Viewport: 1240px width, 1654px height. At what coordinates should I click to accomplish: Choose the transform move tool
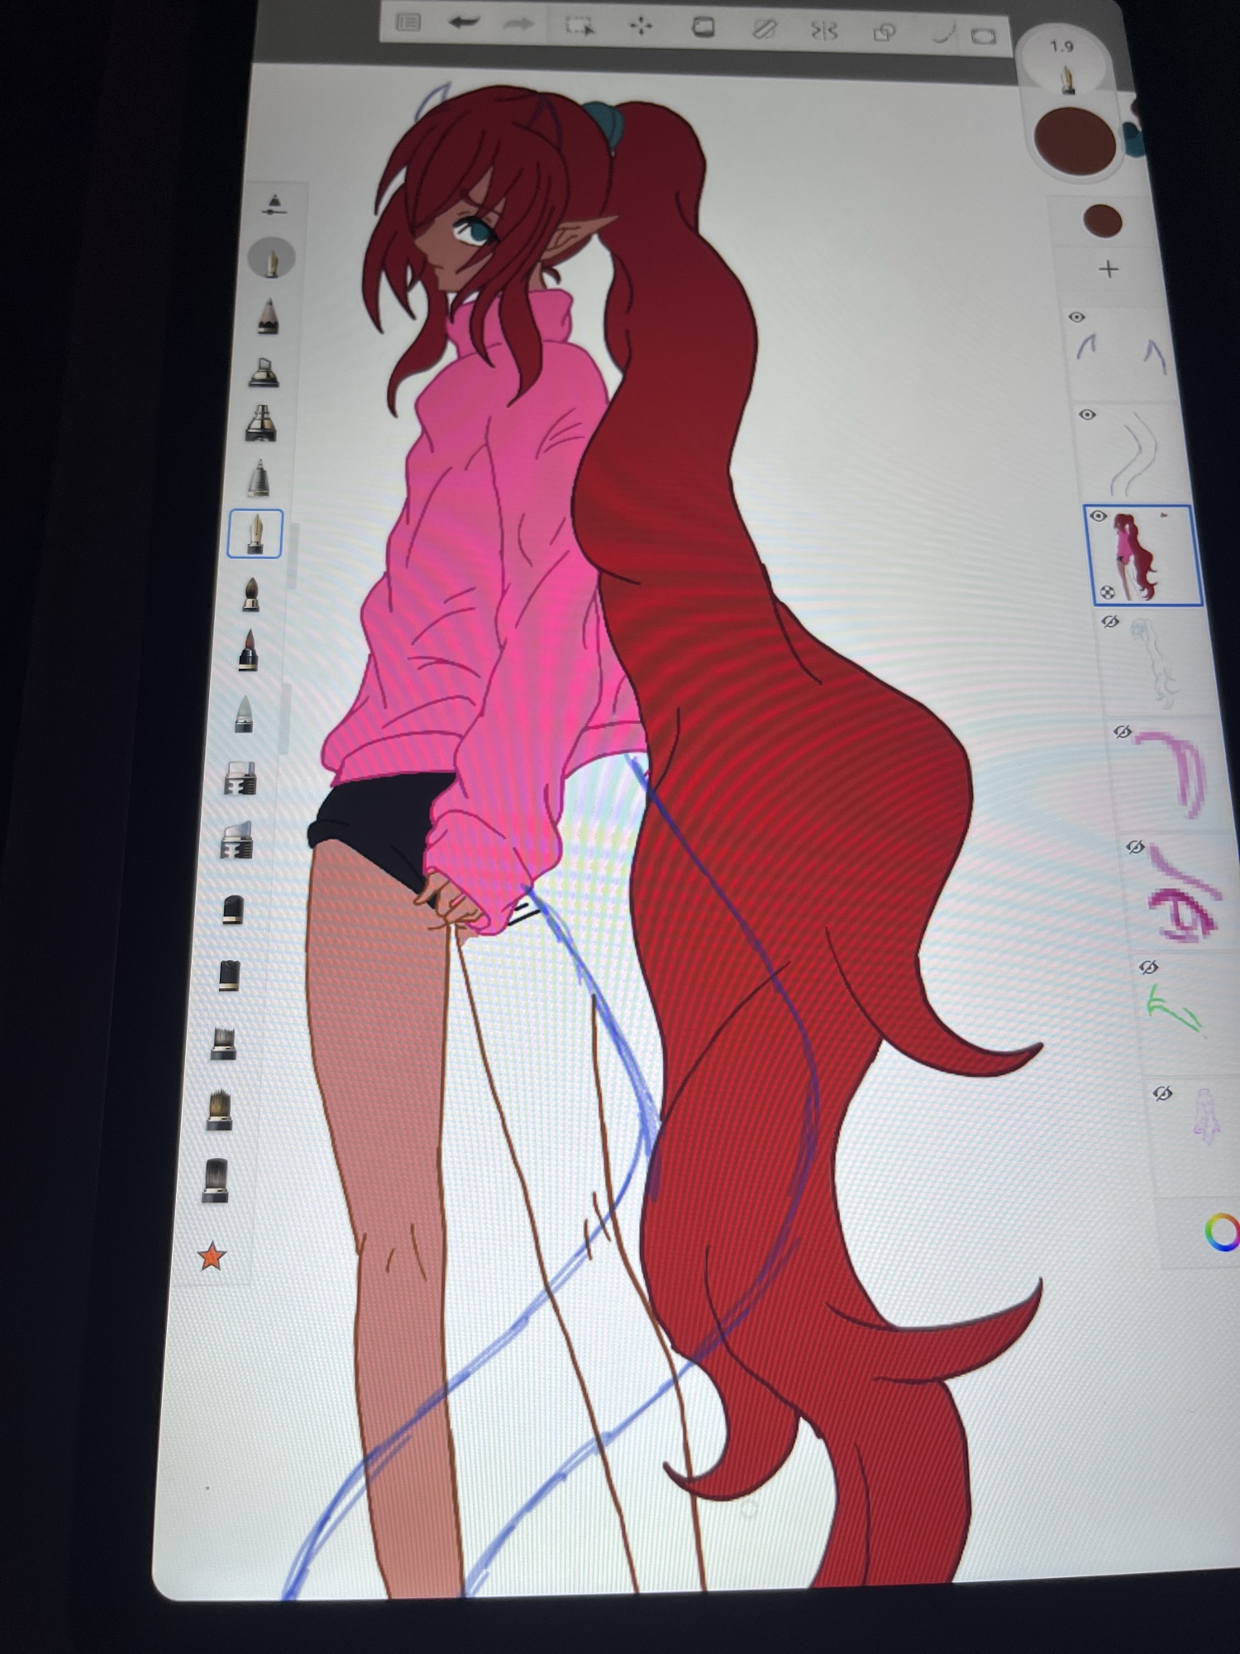click(641, 27)
